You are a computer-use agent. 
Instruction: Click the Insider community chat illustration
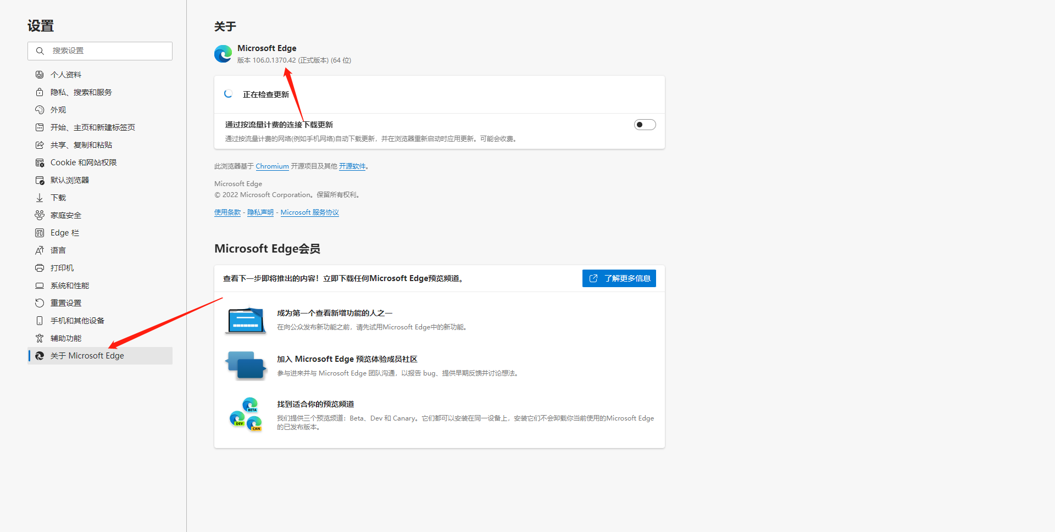(246, 366)
